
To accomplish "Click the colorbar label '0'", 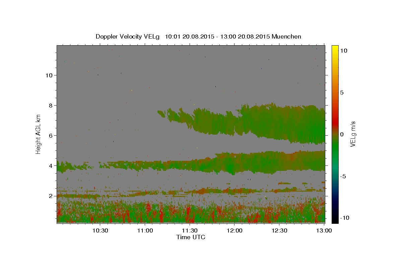I will 342,134.
